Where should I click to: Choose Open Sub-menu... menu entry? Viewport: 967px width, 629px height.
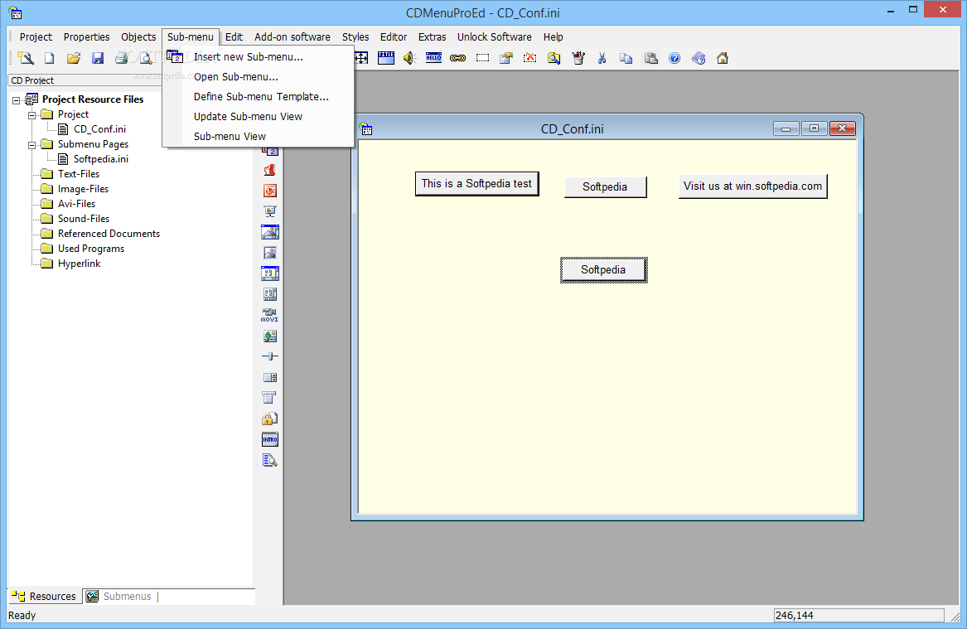(x=258, y=76)
